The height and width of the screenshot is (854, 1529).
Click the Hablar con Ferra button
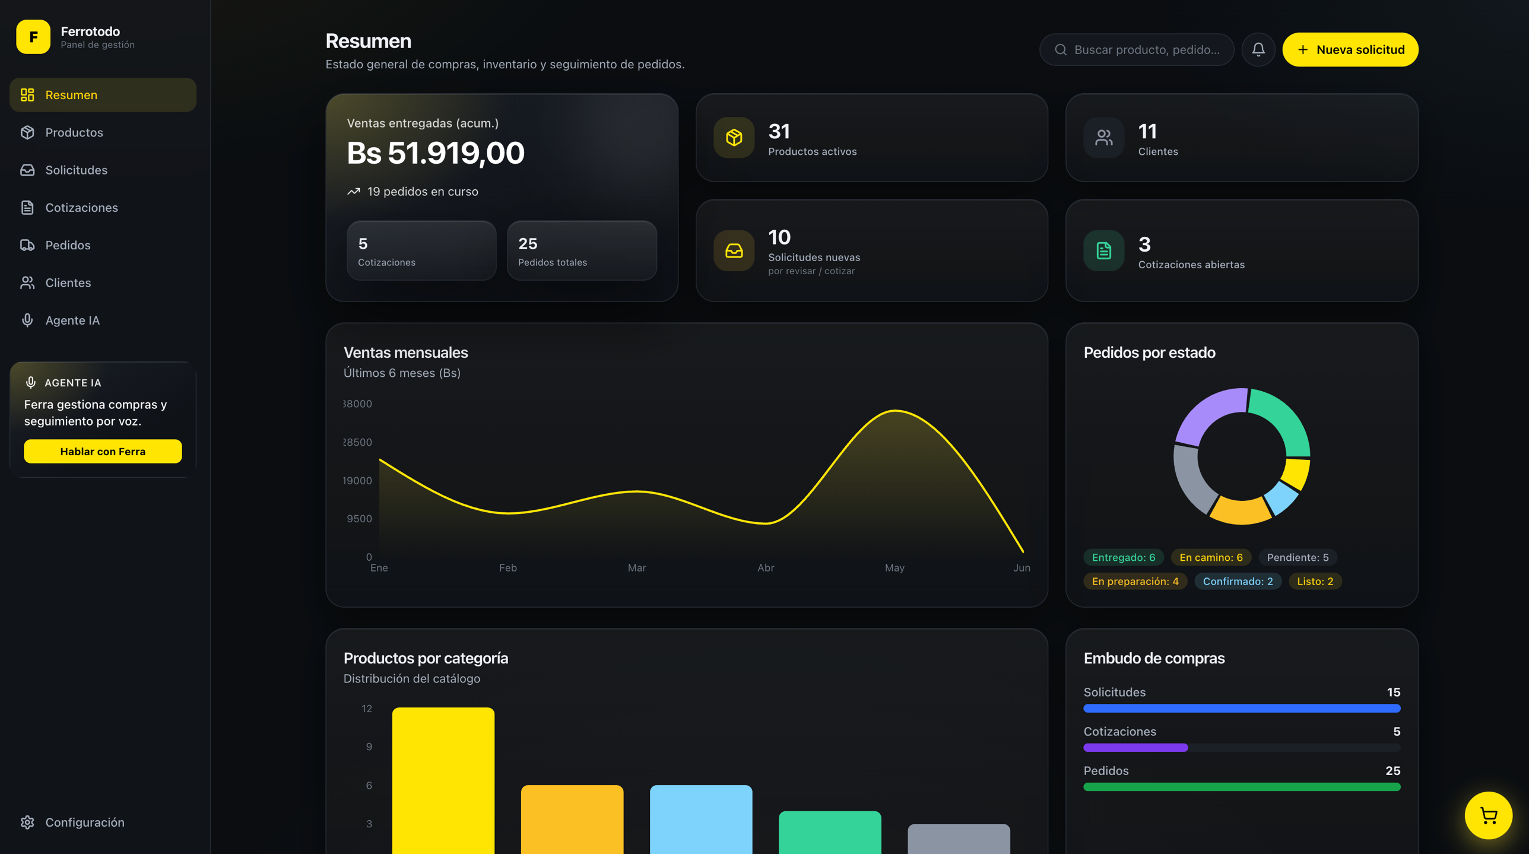tap(103, 452)
